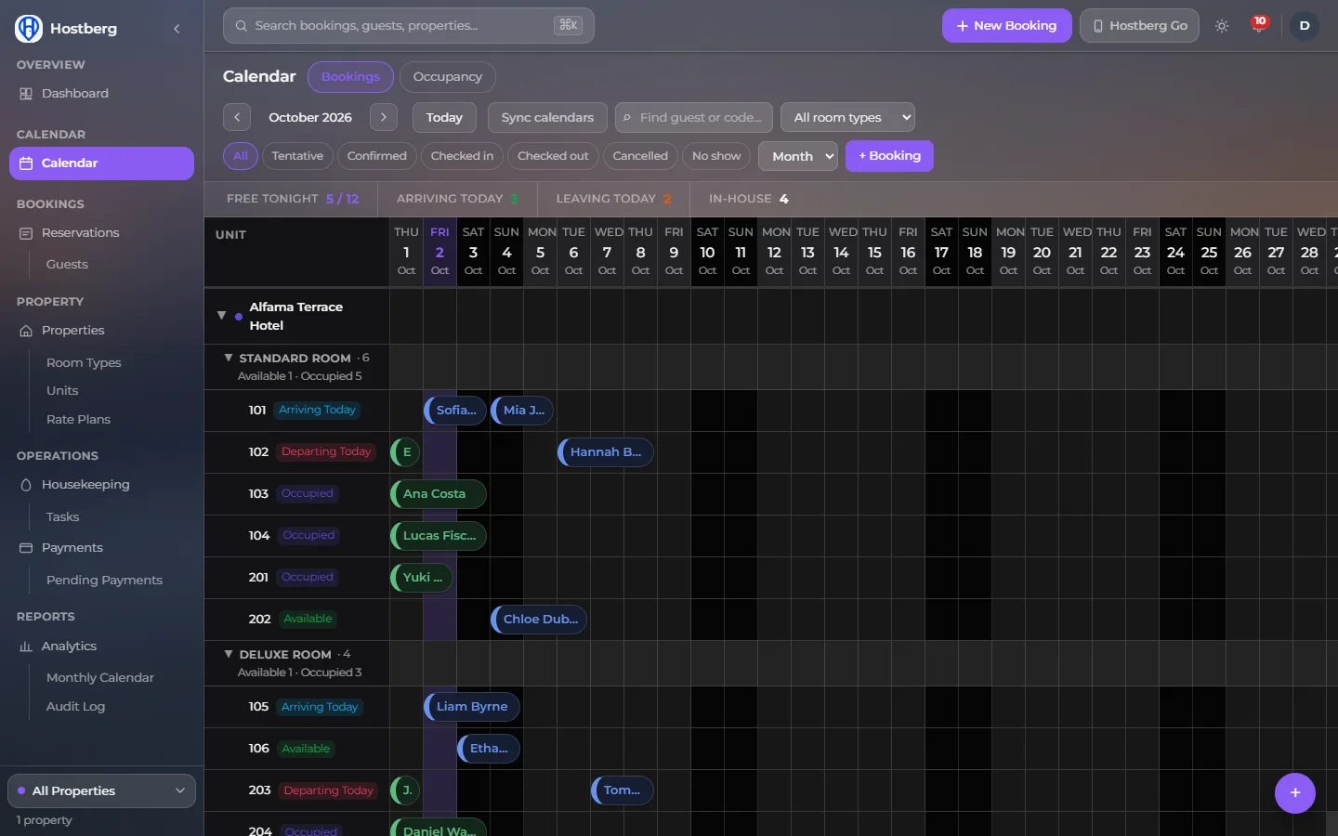Click the New Booking button
1338x836 pixels.
[x=1007, y=26]
